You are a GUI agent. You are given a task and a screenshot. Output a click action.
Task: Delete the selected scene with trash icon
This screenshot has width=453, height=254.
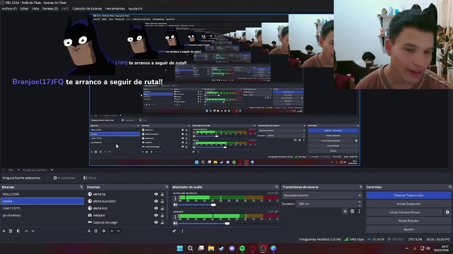tap(11, 231)
